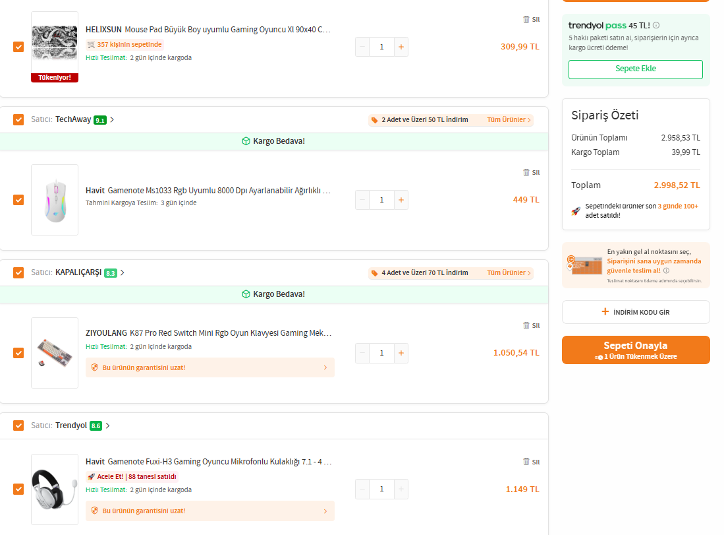Expand Havit headset warranty extension arrow
Viewport: 724px width, 535px height.
325,511
